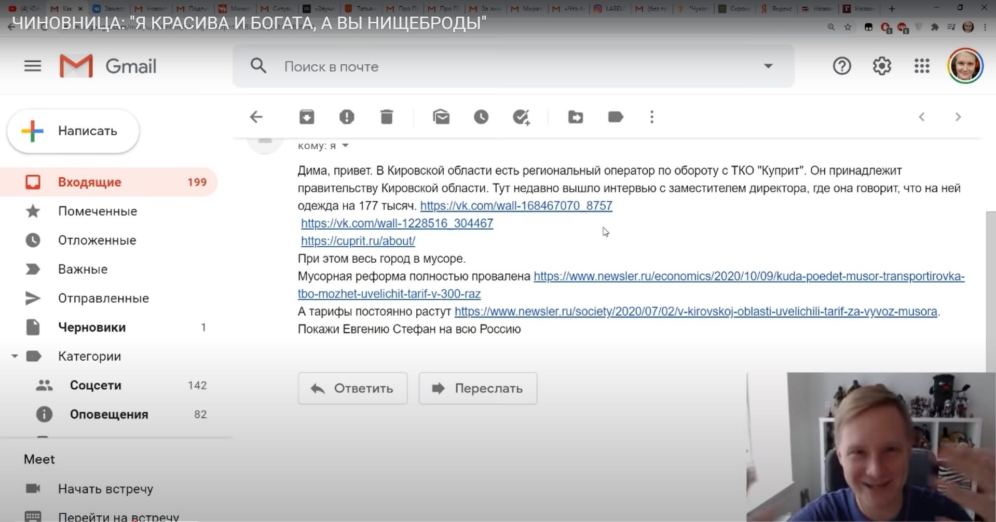The image size is (996, 522).
Task: Delete email with trash icon
Action: [387, 117]
